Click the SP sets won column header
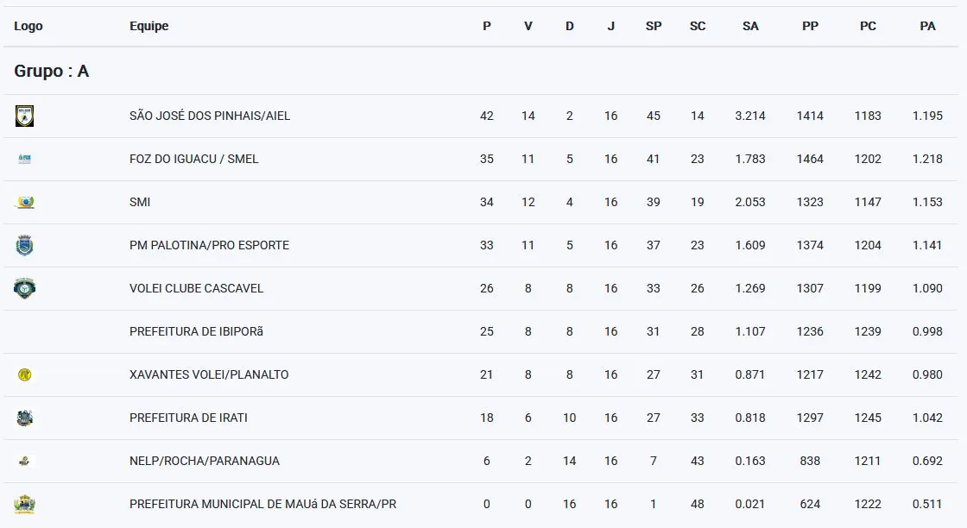 coord(653,26)
